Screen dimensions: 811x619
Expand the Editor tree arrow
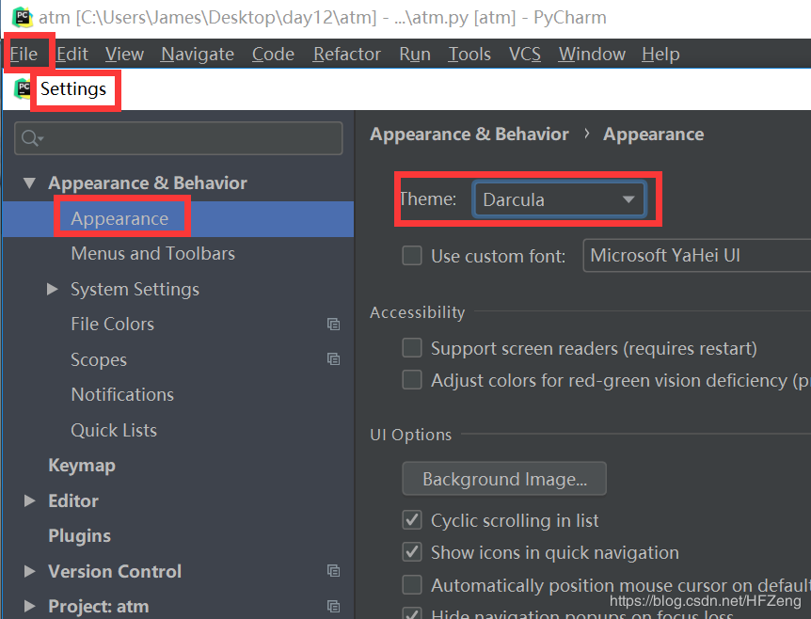pyautogui.click(x=29, y=500)
